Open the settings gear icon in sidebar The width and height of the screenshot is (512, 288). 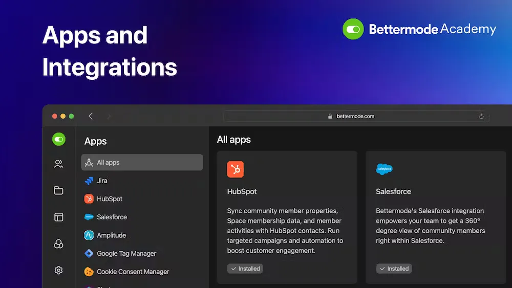(59, 271)
